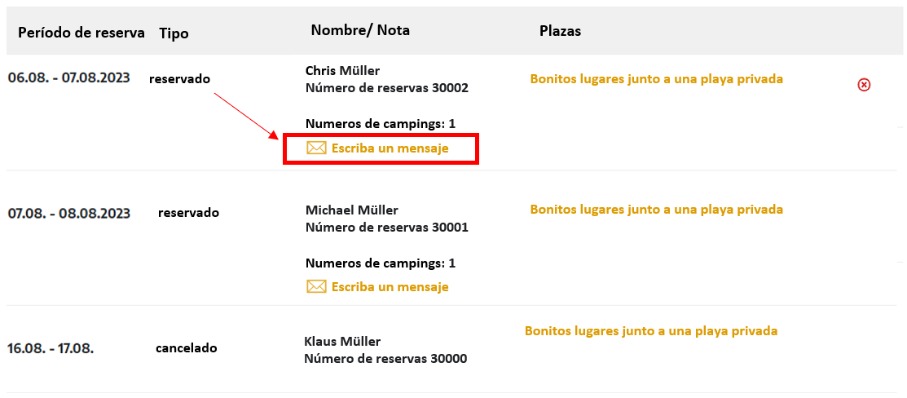Click the 'Nombre/ Nota' column header
The width and height of the screenshot is (907, 398).
point(360,30)
